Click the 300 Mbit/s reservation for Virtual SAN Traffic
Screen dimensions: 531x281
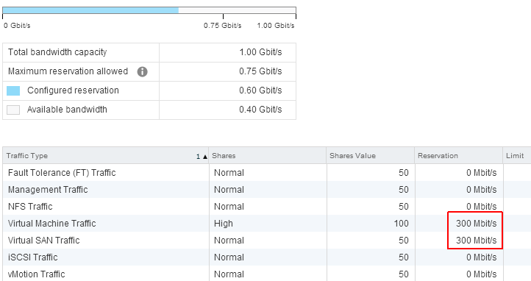476,241
